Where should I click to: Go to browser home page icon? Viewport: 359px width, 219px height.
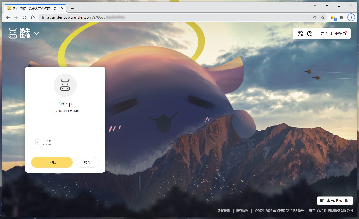tap(33, 17)
